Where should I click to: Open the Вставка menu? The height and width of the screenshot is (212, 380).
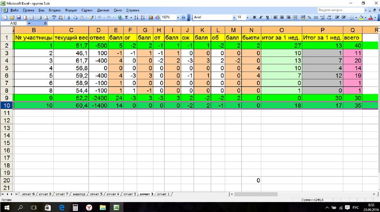pos(55,10)
